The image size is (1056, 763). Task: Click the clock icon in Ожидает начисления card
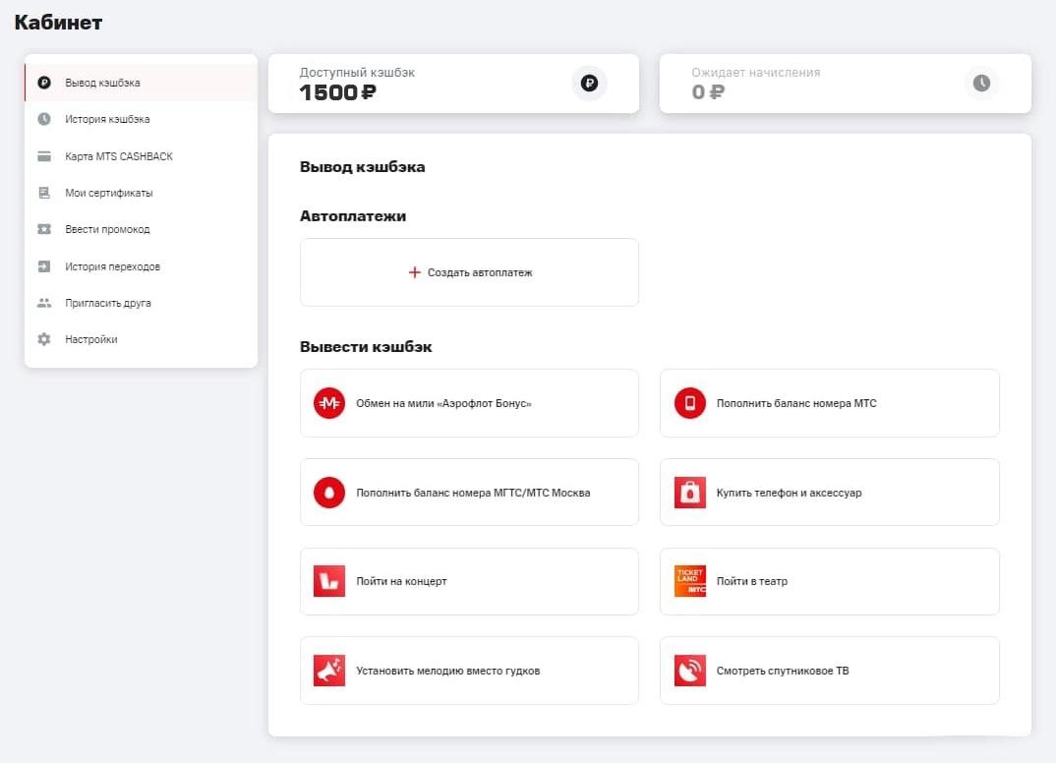981,83
